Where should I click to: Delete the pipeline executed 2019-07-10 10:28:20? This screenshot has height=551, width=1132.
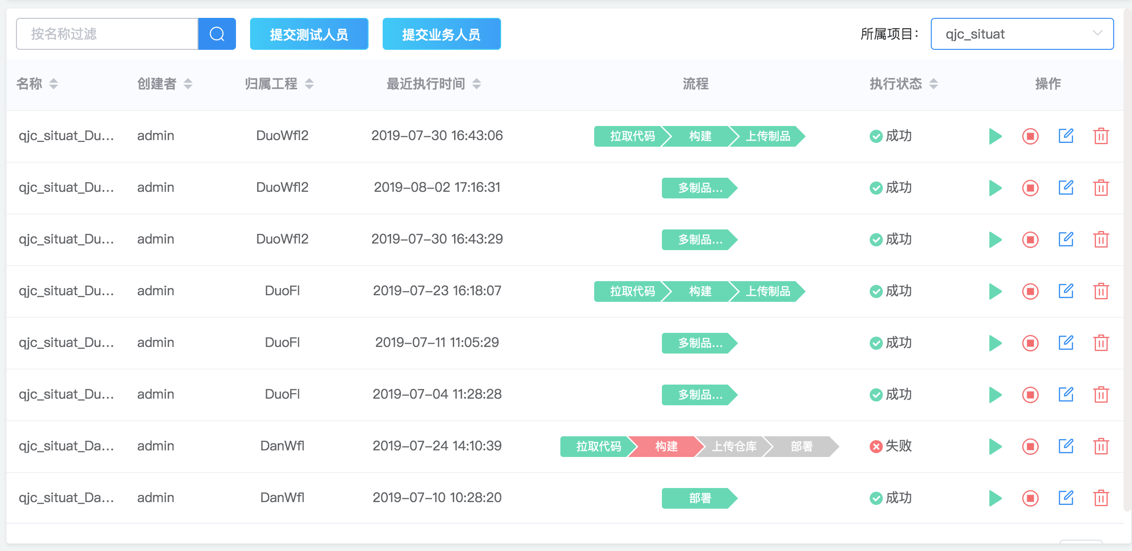pyautogui.click(x=1101, y=498)
